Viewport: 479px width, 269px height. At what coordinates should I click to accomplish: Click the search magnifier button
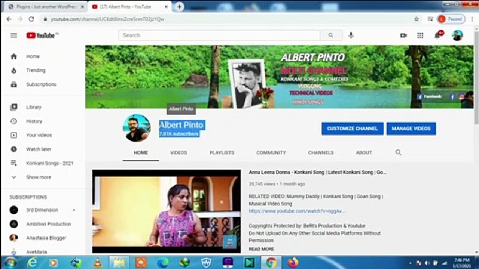click(331, 35)
